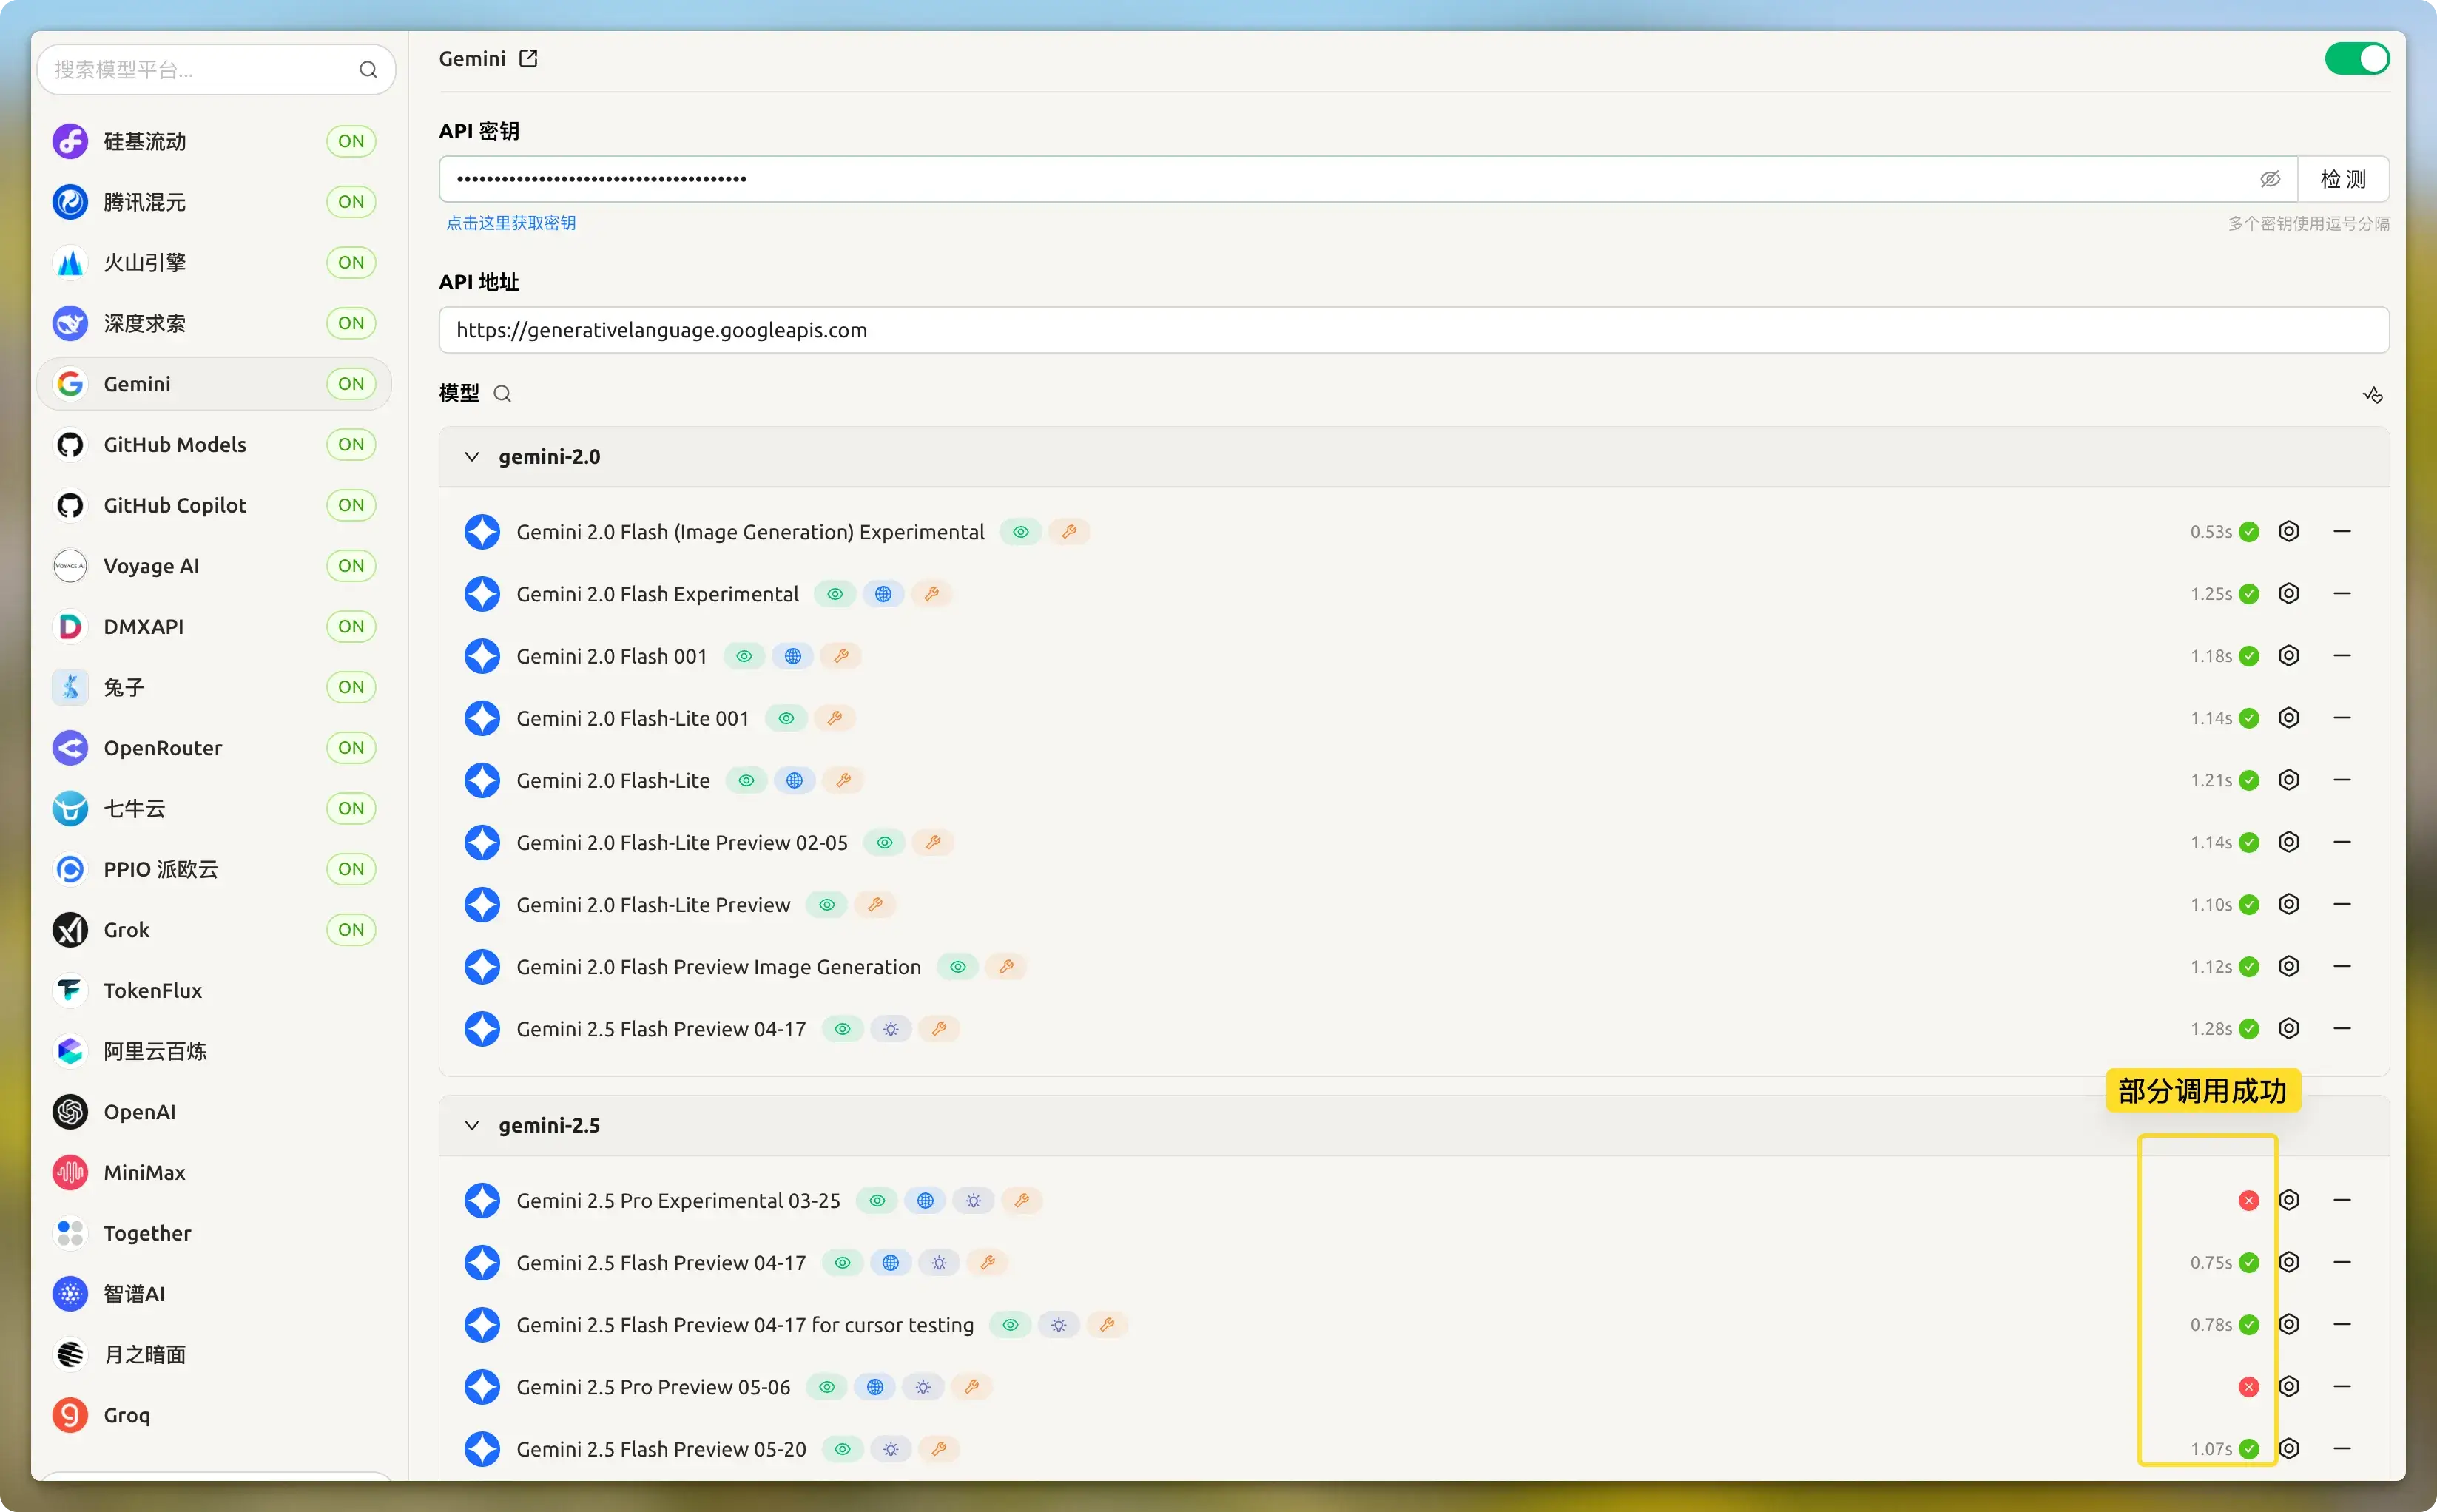The image size is (2437, 1512).
Task: Click the eye capability icon on Gemini 2.5 Flash Preview 05-20
Action: coord(842,1448)
